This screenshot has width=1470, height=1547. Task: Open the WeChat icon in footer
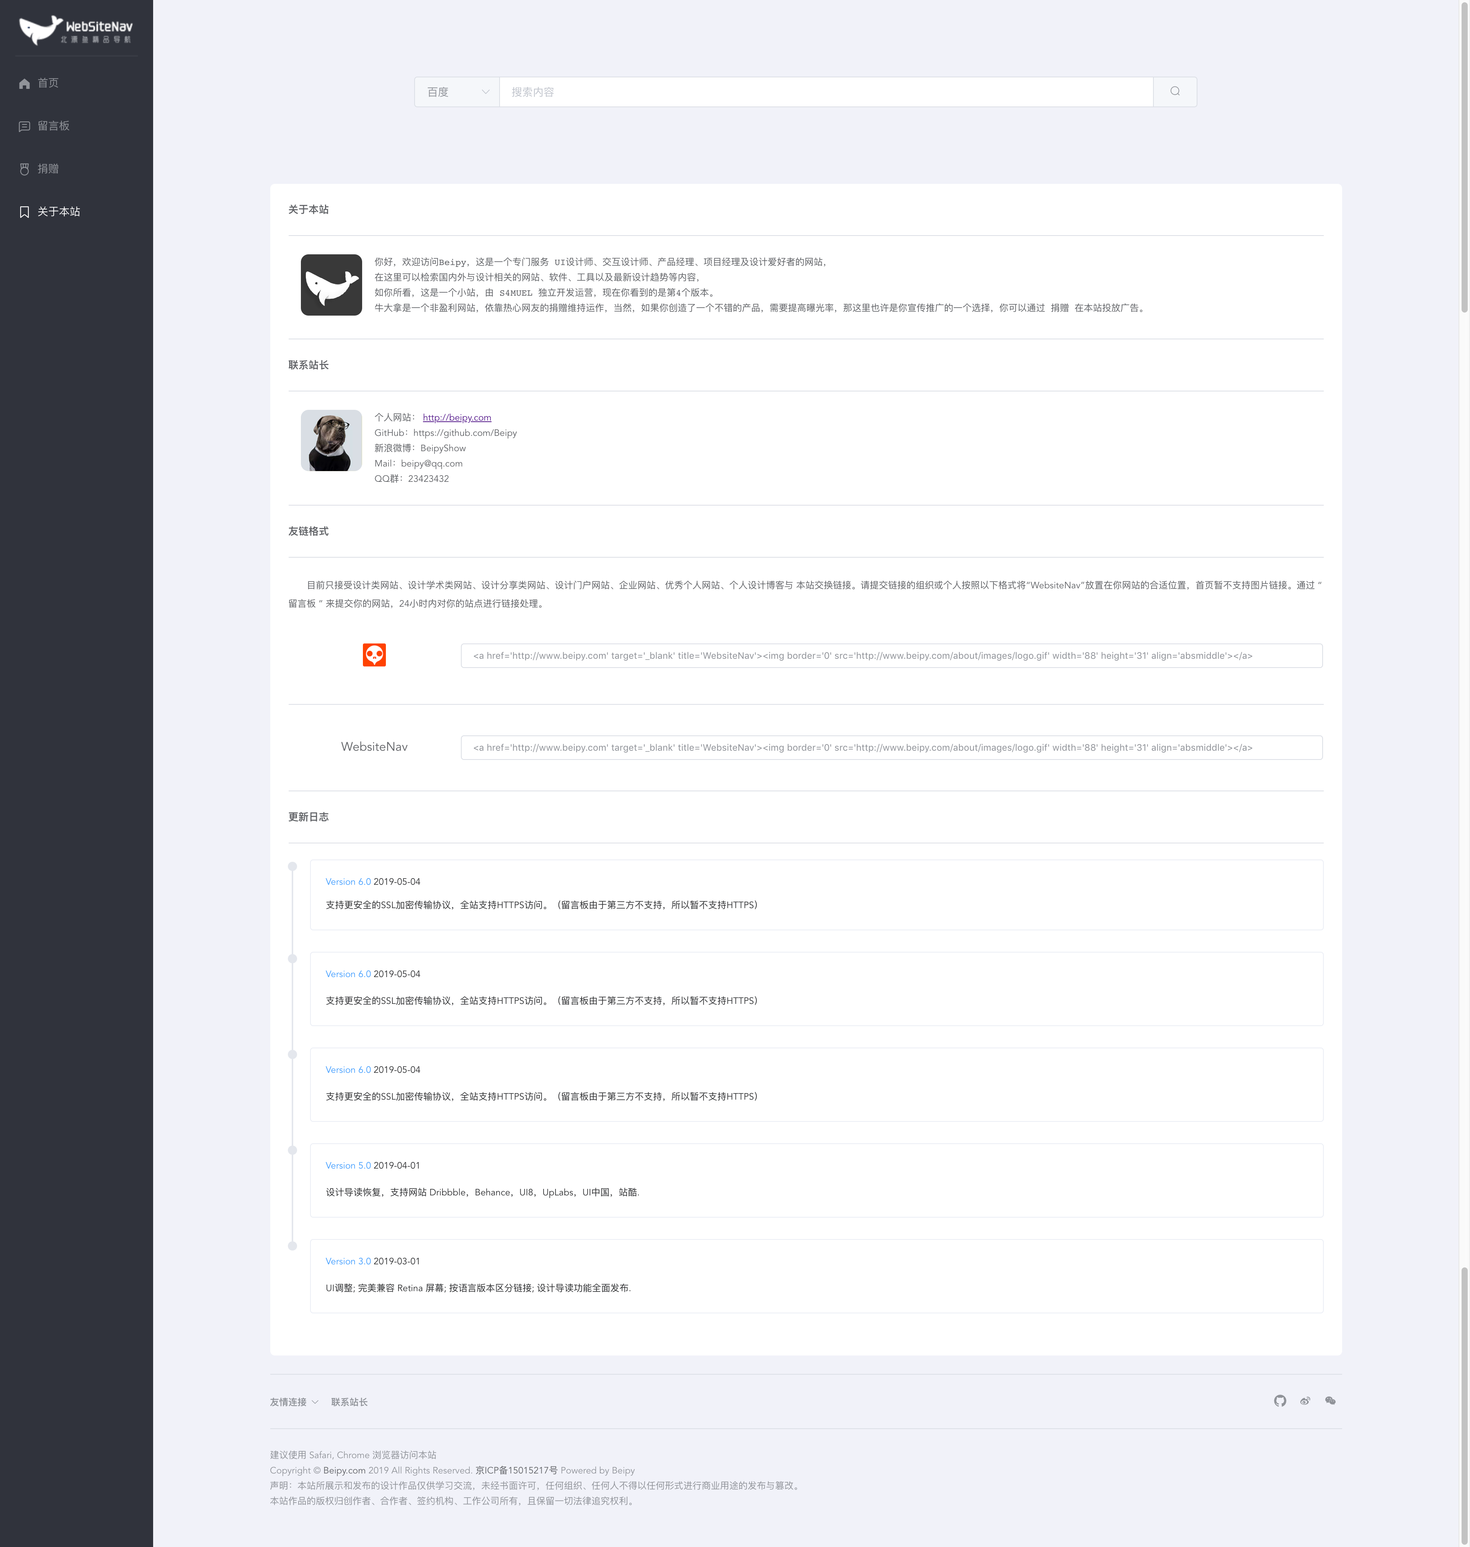(x=1330, y=1400)
